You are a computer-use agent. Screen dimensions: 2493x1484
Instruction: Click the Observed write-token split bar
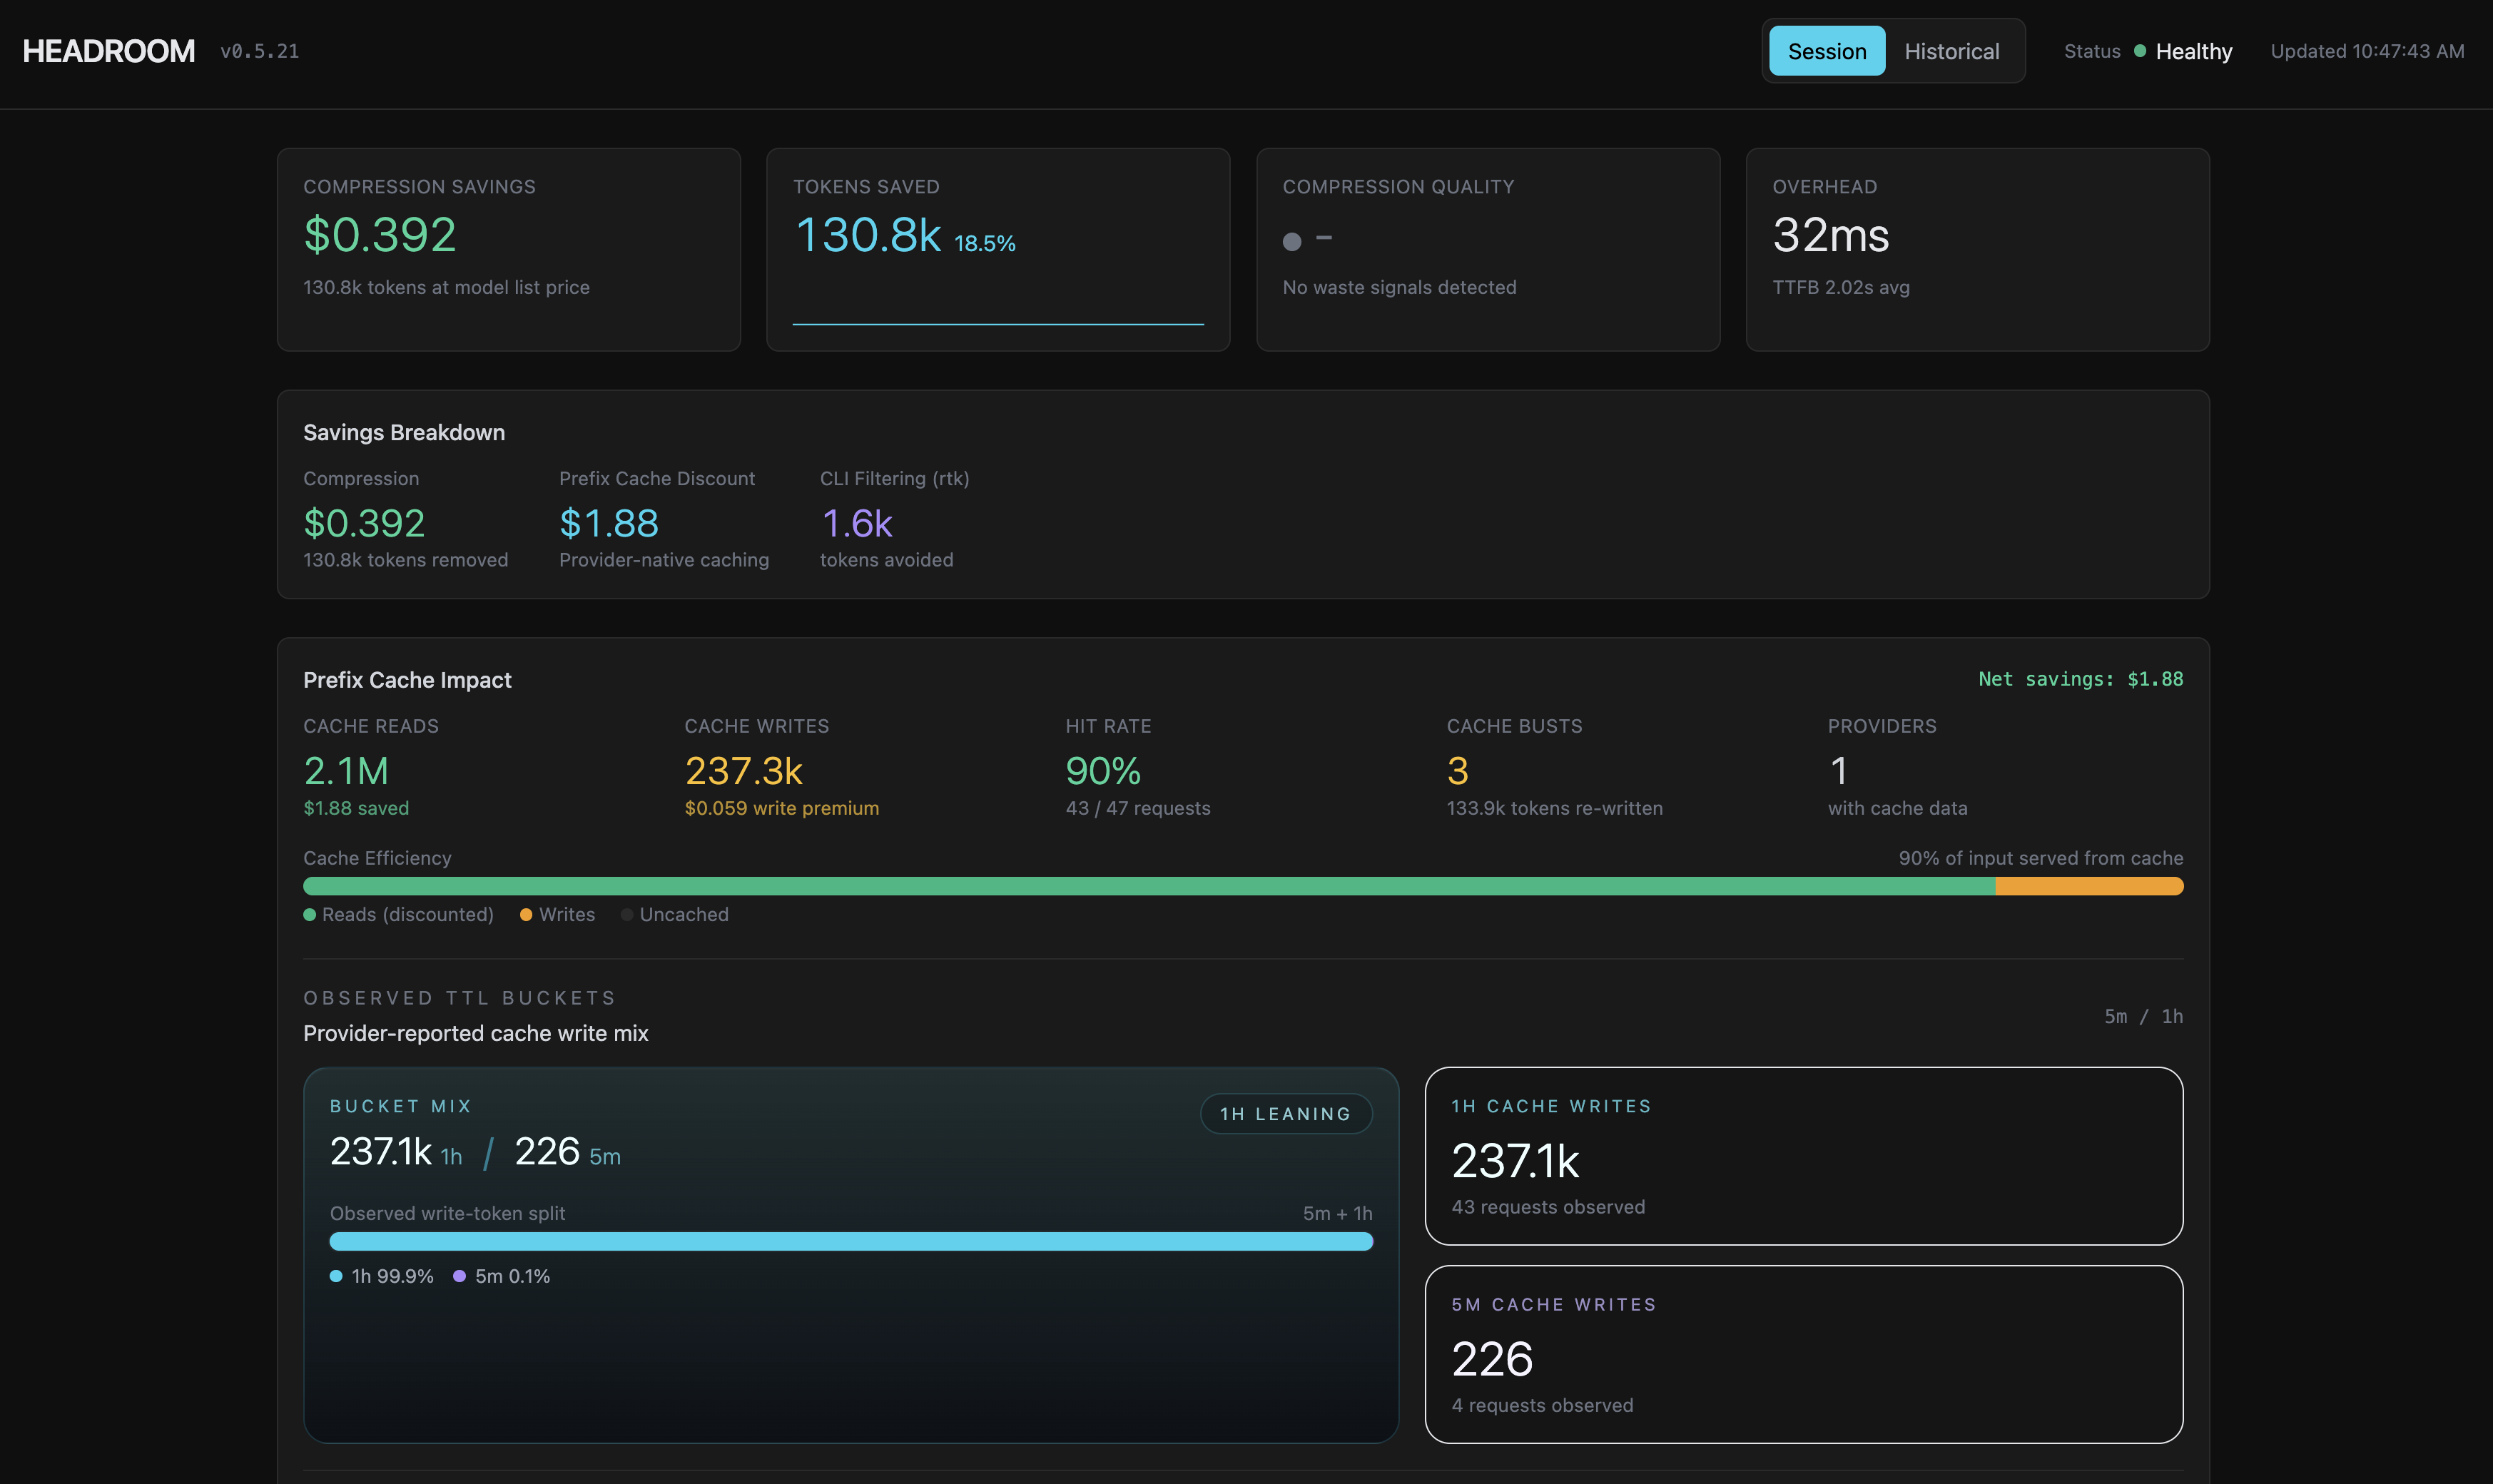[851, 1241]
